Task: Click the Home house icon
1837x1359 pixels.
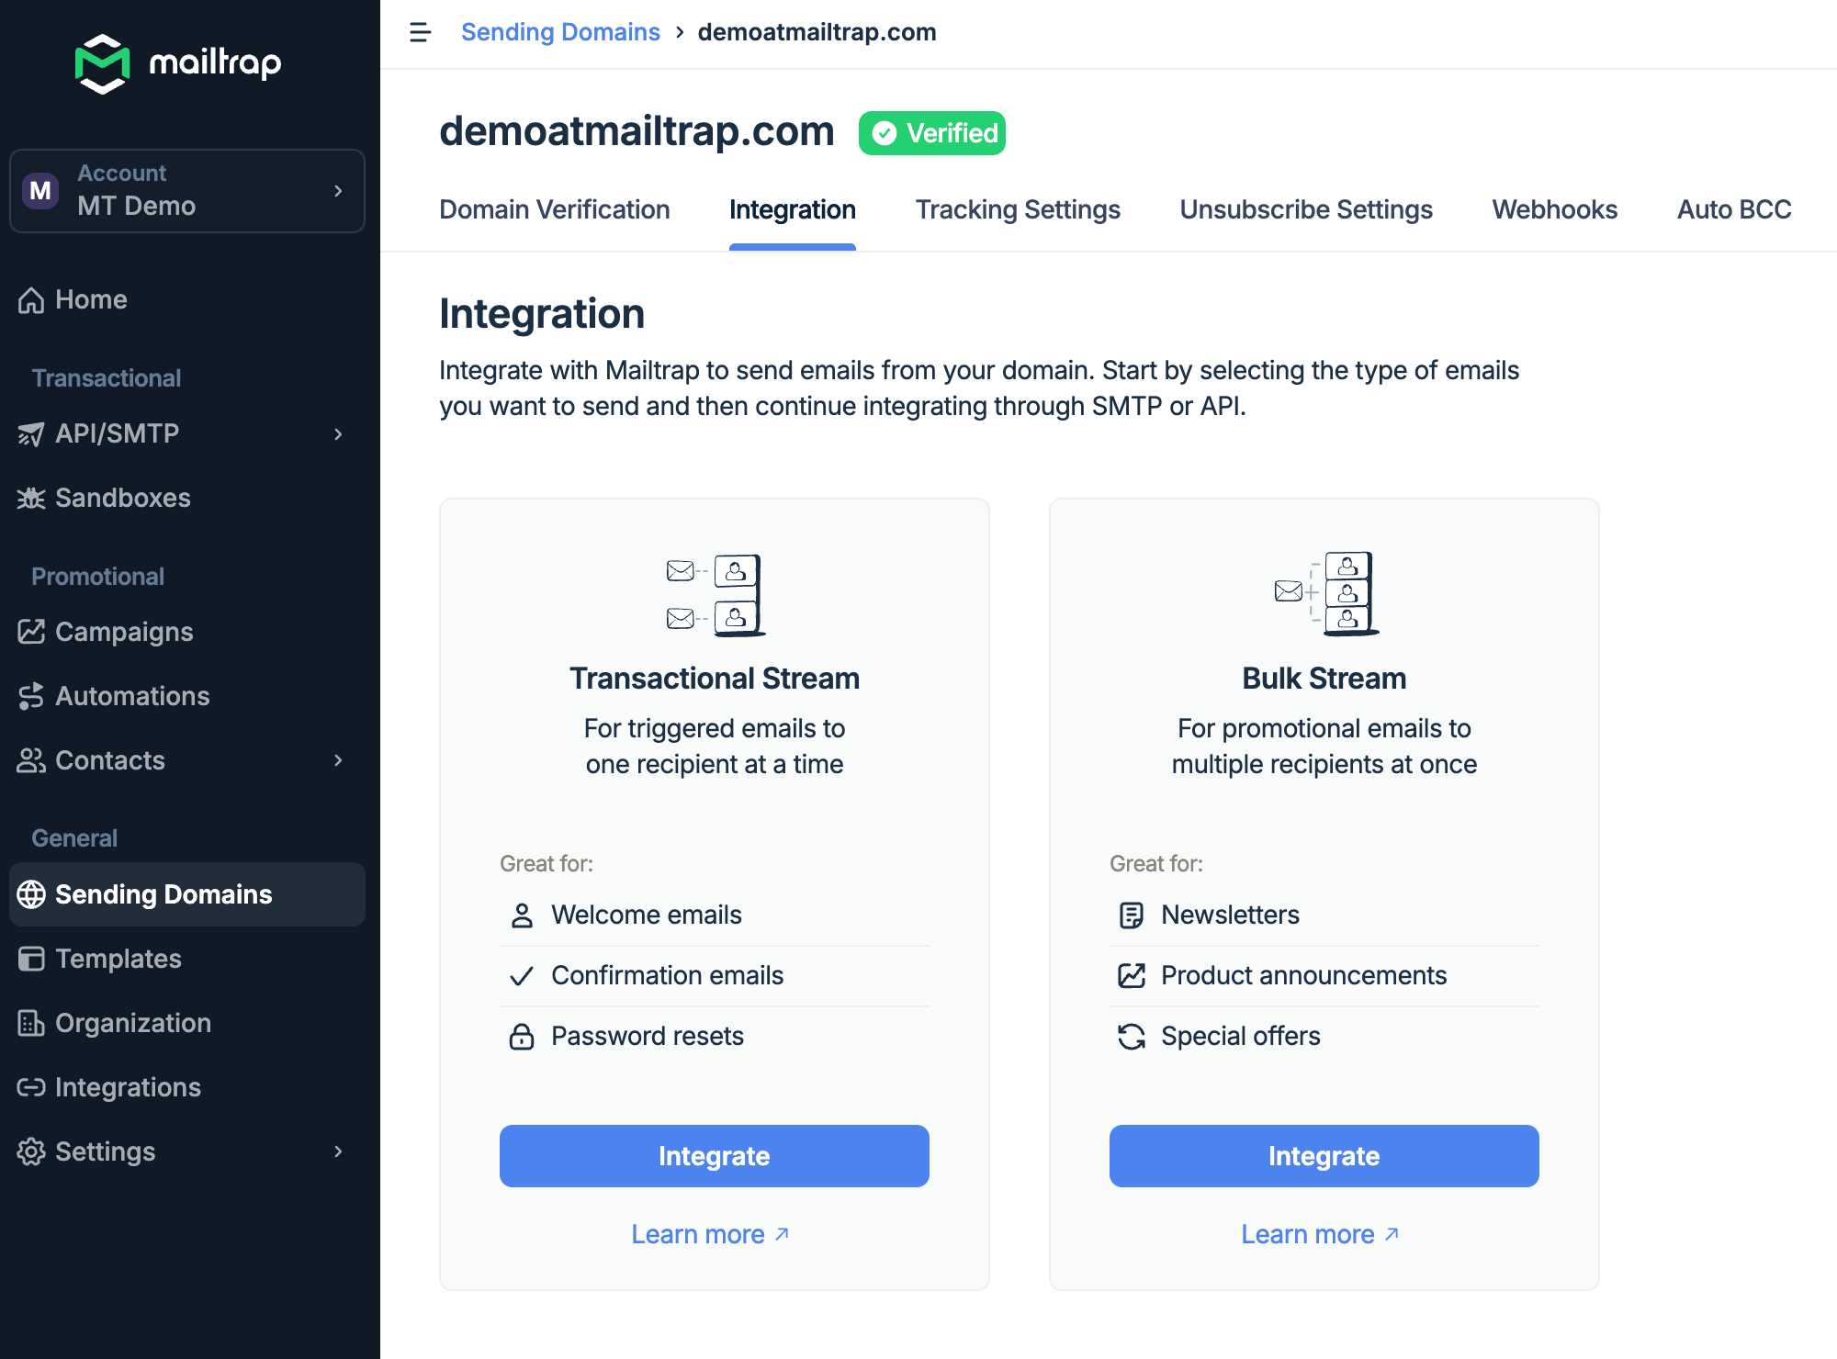Action: click(31, 300)
